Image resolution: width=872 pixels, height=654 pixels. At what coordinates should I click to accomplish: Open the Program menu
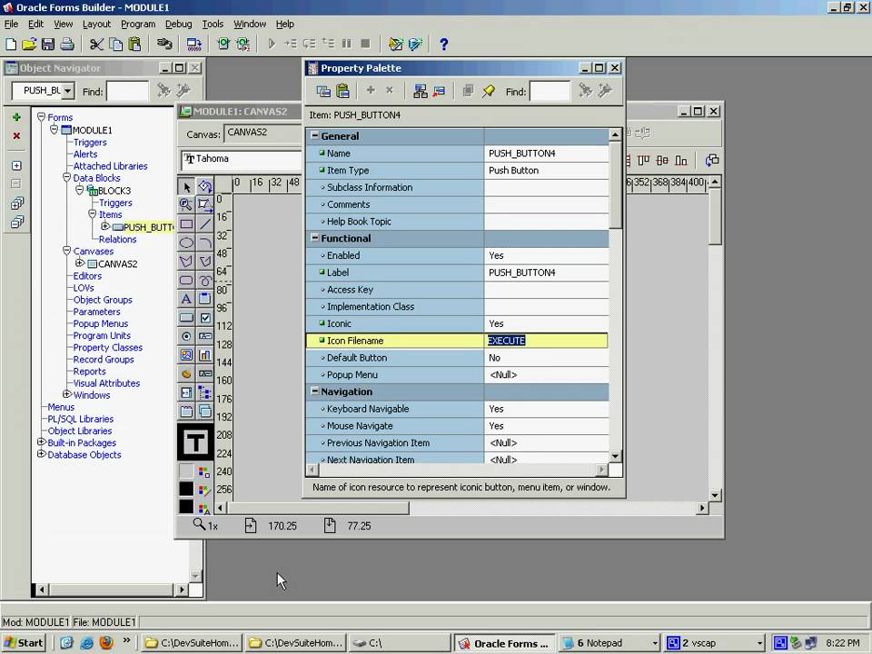pyautogui.click(x=138, y=24)
